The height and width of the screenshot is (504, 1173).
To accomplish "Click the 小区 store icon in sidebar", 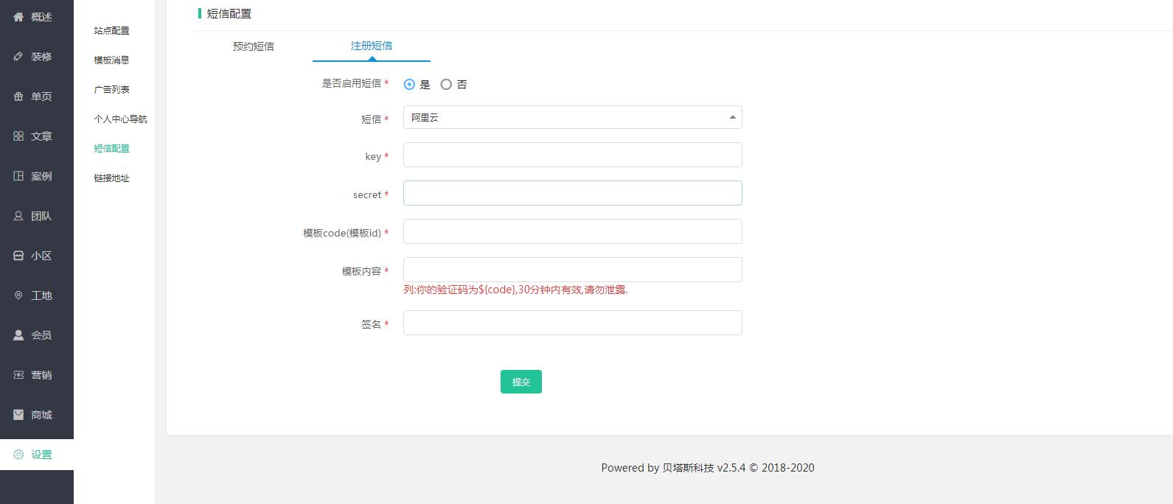I will click(18, 256).
